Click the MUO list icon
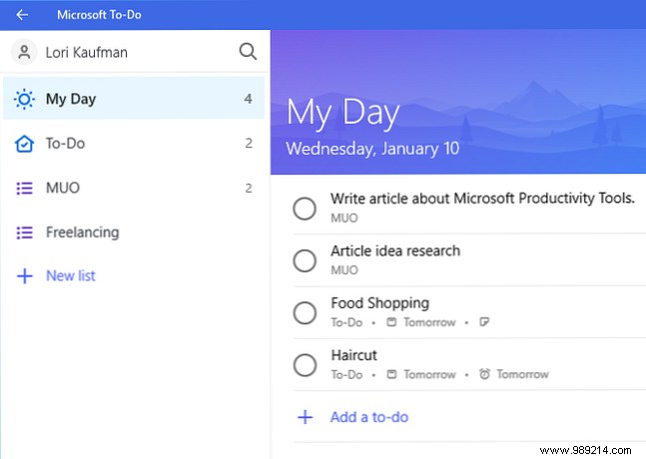This screenshot has height=459, width=646. pyautogui.click(x=24, y=189)
